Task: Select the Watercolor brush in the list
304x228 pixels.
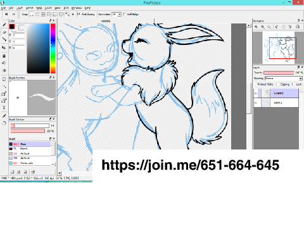Action: coord(30,163)
